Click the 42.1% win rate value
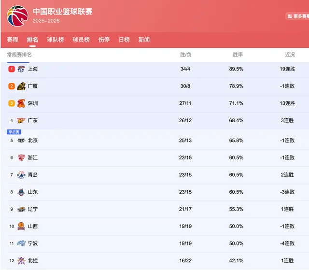309x270 pixels. (236, 260)
